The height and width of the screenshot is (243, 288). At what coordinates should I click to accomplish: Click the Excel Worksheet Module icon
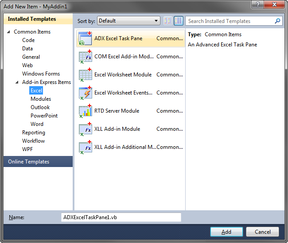coord(85,75)
